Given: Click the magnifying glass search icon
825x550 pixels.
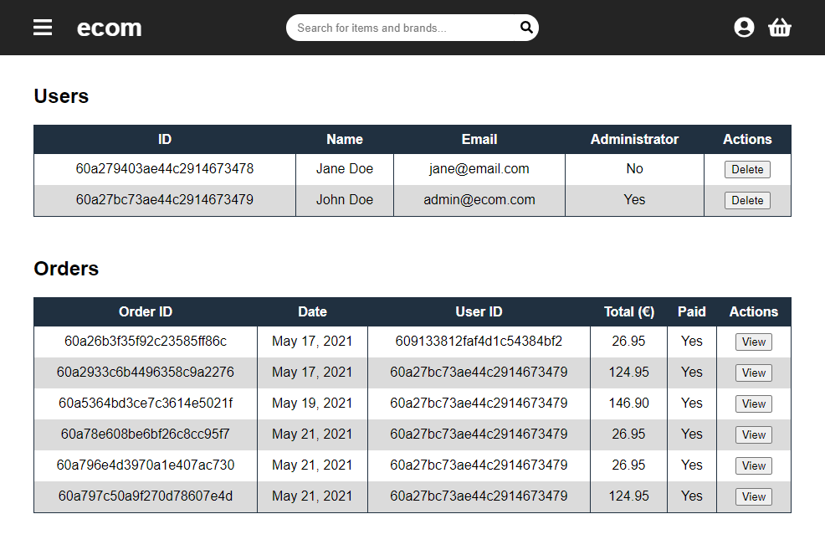Looking at the screenshot, I should [x=526, y=28].
